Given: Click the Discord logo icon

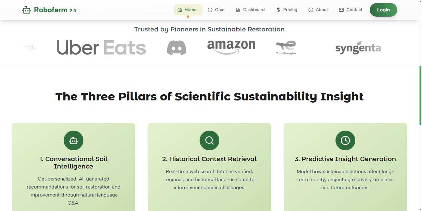Looking at the screenshot, I should [x=176, y=48].
